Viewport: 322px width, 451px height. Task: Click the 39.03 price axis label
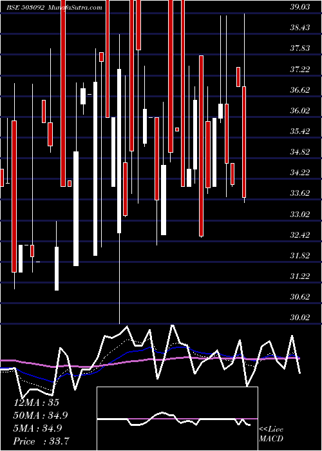coord(300,7)
